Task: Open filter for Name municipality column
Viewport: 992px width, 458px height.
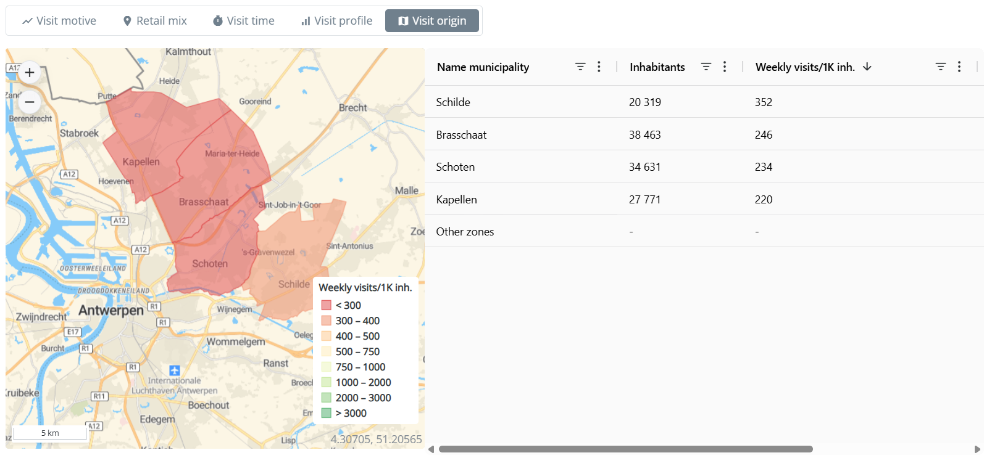Action: pos(580,67)
